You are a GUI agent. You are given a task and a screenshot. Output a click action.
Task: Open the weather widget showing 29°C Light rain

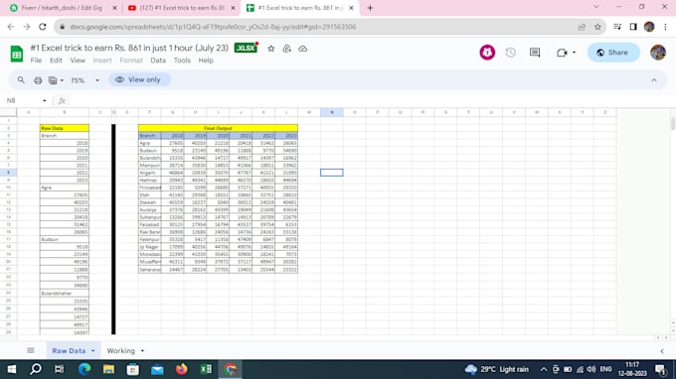pos(497,369)
